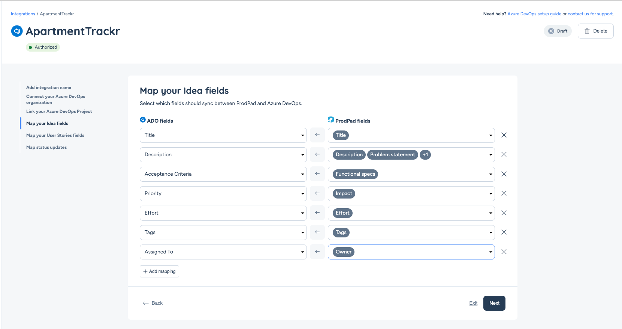Click the Impact chip
Screen dimensions: 622x329
click(x=344, y=194)
